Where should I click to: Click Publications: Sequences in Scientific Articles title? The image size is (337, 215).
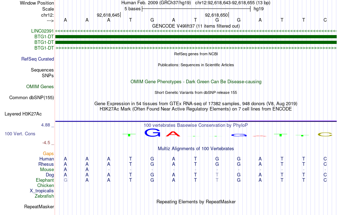point(196,65)
